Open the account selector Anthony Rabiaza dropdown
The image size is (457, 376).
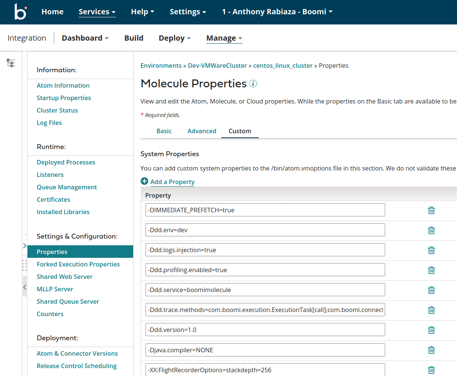click(277, 12)
